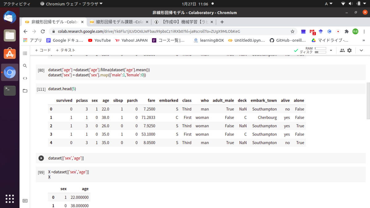Switch to the 【作成中】機械学習 tab
Screen dimensions: 370x208
pyautogui.click(x=184, y=22)
